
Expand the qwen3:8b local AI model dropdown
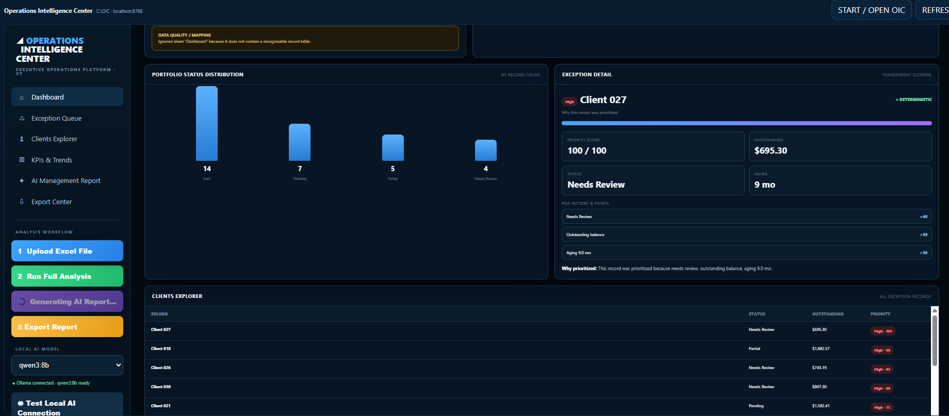[x=67, y=365]
